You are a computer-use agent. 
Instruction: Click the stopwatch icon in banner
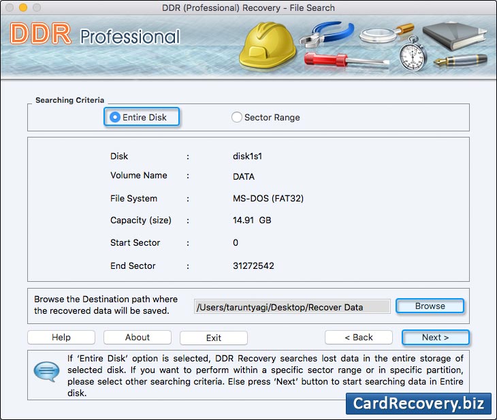(x=413, y=54)
